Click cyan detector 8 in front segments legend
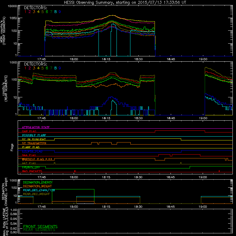The height and width of the screenshot is (236, 236). tap(55, 12)
